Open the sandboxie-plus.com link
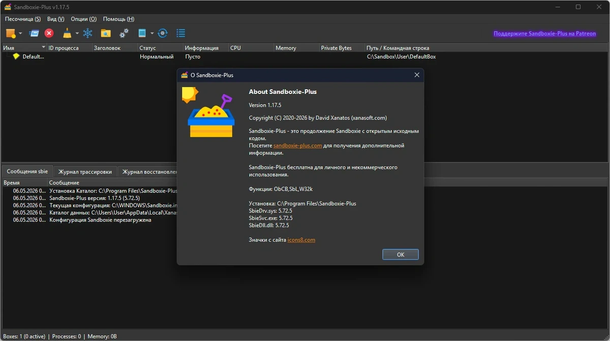The width and height of the screenshot is (610, 341). tap(297, 146)
